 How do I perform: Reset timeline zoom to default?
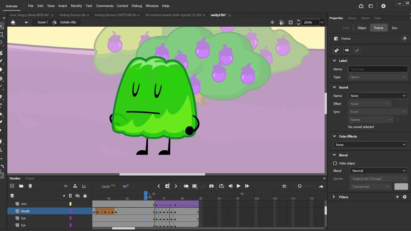click(x=284, y=186)
